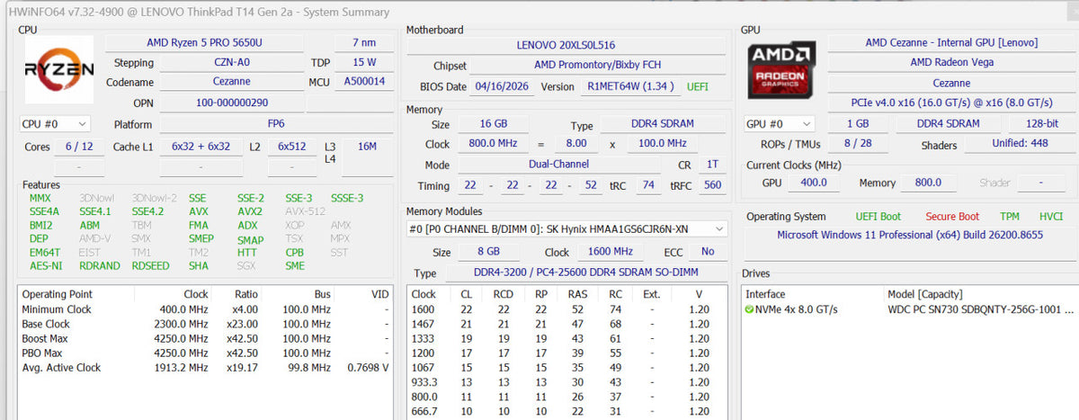Select the Boost Max row
This screenshot has height=420, width=1079.
click(x=206, y=338)
